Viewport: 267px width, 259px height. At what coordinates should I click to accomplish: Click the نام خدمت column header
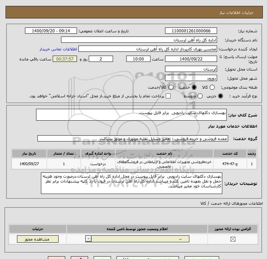coord(164,153)
